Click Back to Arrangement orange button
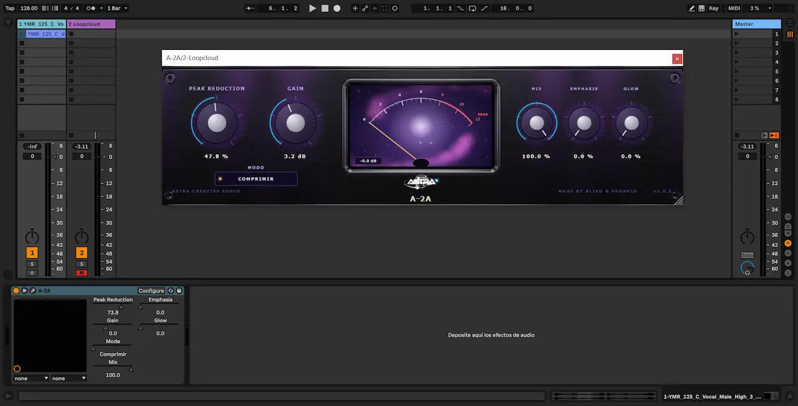 [x=774, y=135]
